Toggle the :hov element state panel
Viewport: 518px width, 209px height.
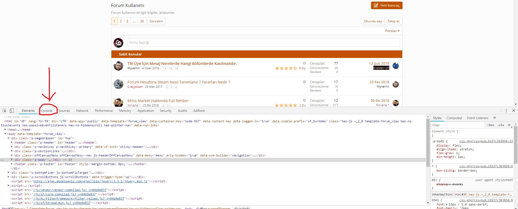490,125
